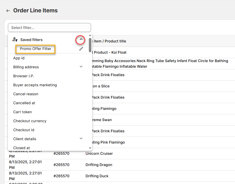This screenshot has width=235, height=184.
Task: Select the Cancelled at filter option
Action: 24,103
